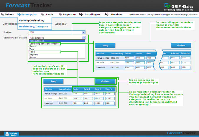Click the Rapporten menu checkmark icon

click(x=60, y=14)
